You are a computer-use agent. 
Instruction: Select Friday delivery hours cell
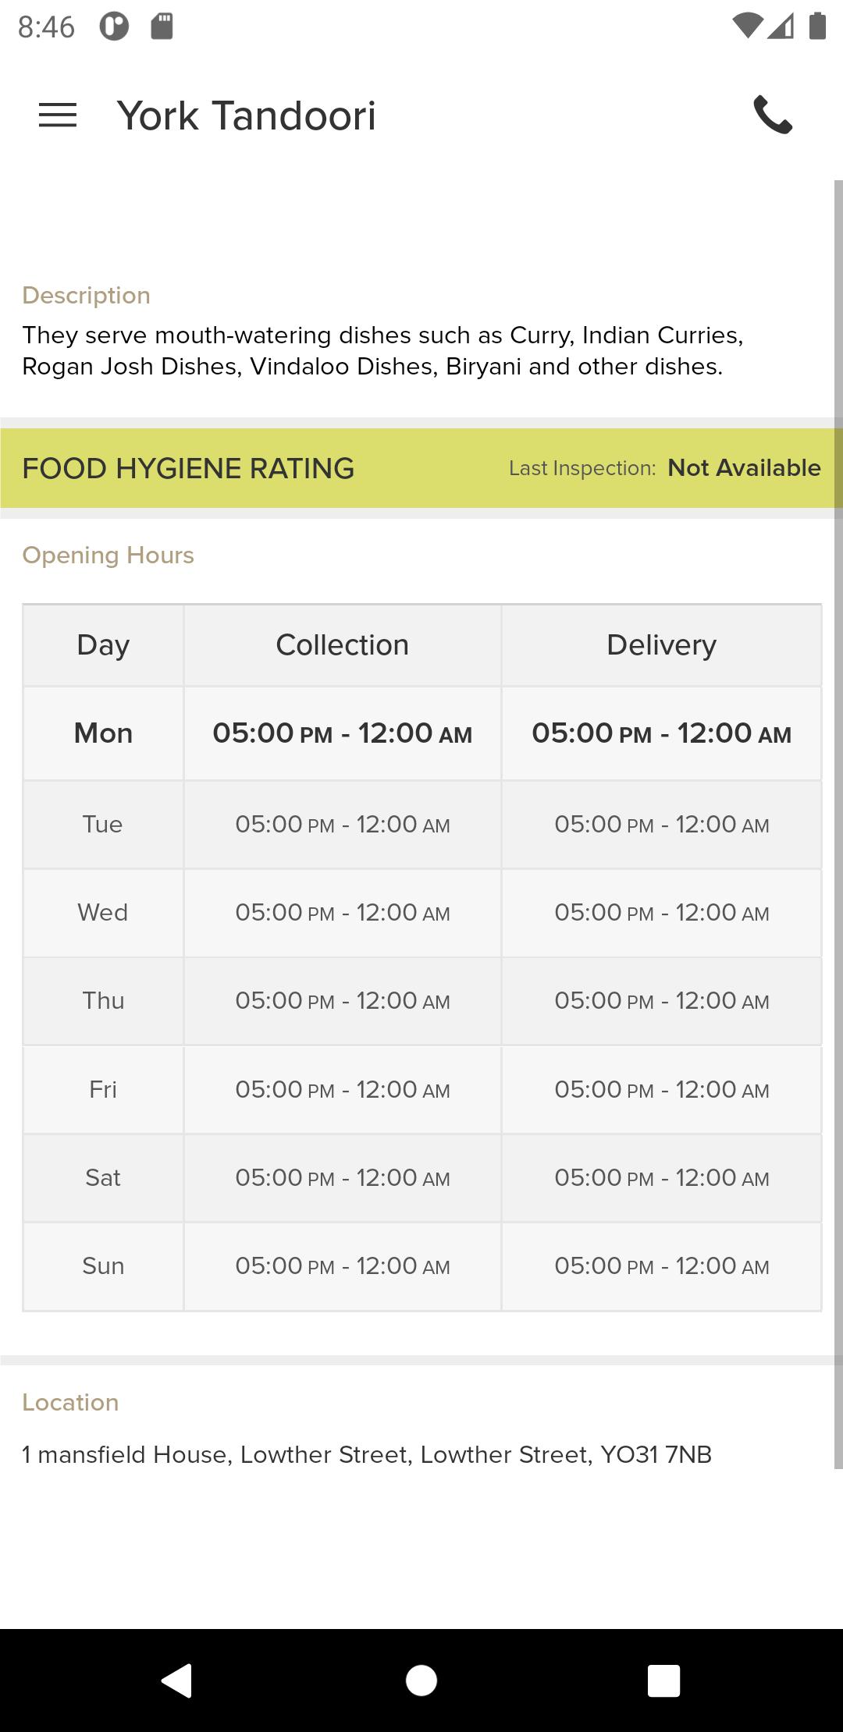[661, 1090]
